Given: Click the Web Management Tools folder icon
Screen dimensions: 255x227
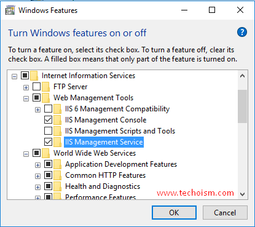Looking at the screenshot, I should click(x=45, y=98).
